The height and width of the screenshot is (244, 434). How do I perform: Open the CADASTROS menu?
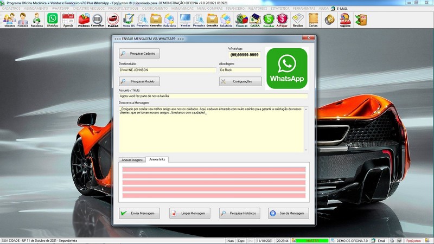tap(11, 9)
